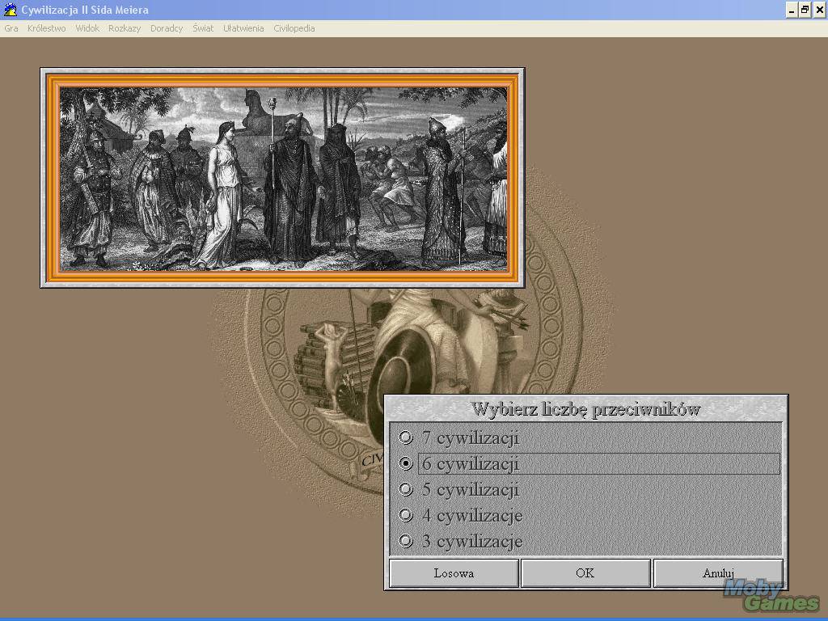828x621 pixels.
Task: Open the Widok menu
Action: [87, 28]
